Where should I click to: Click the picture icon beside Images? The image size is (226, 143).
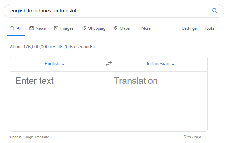56,28
